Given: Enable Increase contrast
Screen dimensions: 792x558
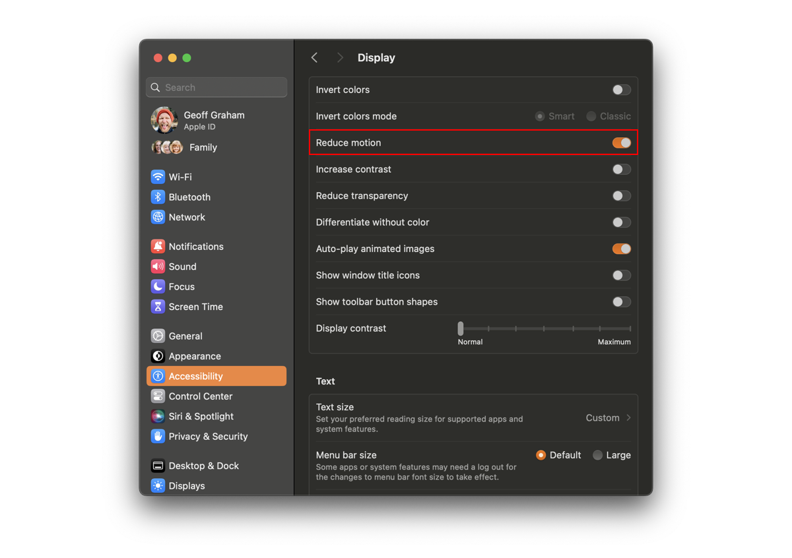Looking at the screenshot, I should (x=620, y=169).
